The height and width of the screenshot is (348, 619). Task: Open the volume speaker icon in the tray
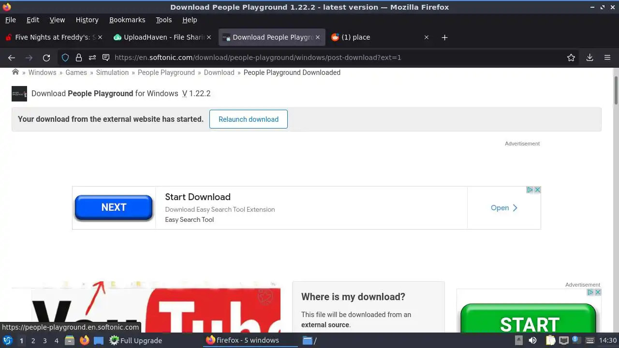[532, 340]
